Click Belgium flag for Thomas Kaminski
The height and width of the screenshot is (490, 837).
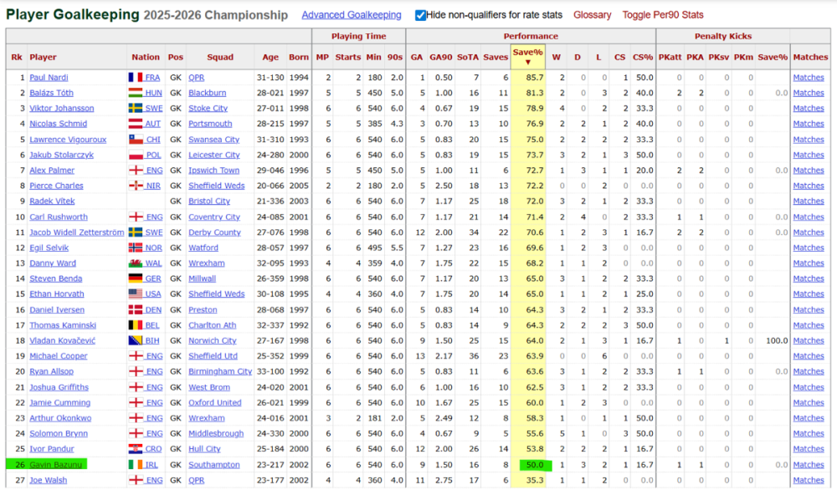point(136,325)
